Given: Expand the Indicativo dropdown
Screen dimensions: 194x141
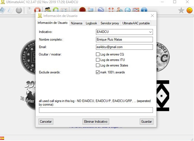Looking at the screenshot, I should coord(150,32).
